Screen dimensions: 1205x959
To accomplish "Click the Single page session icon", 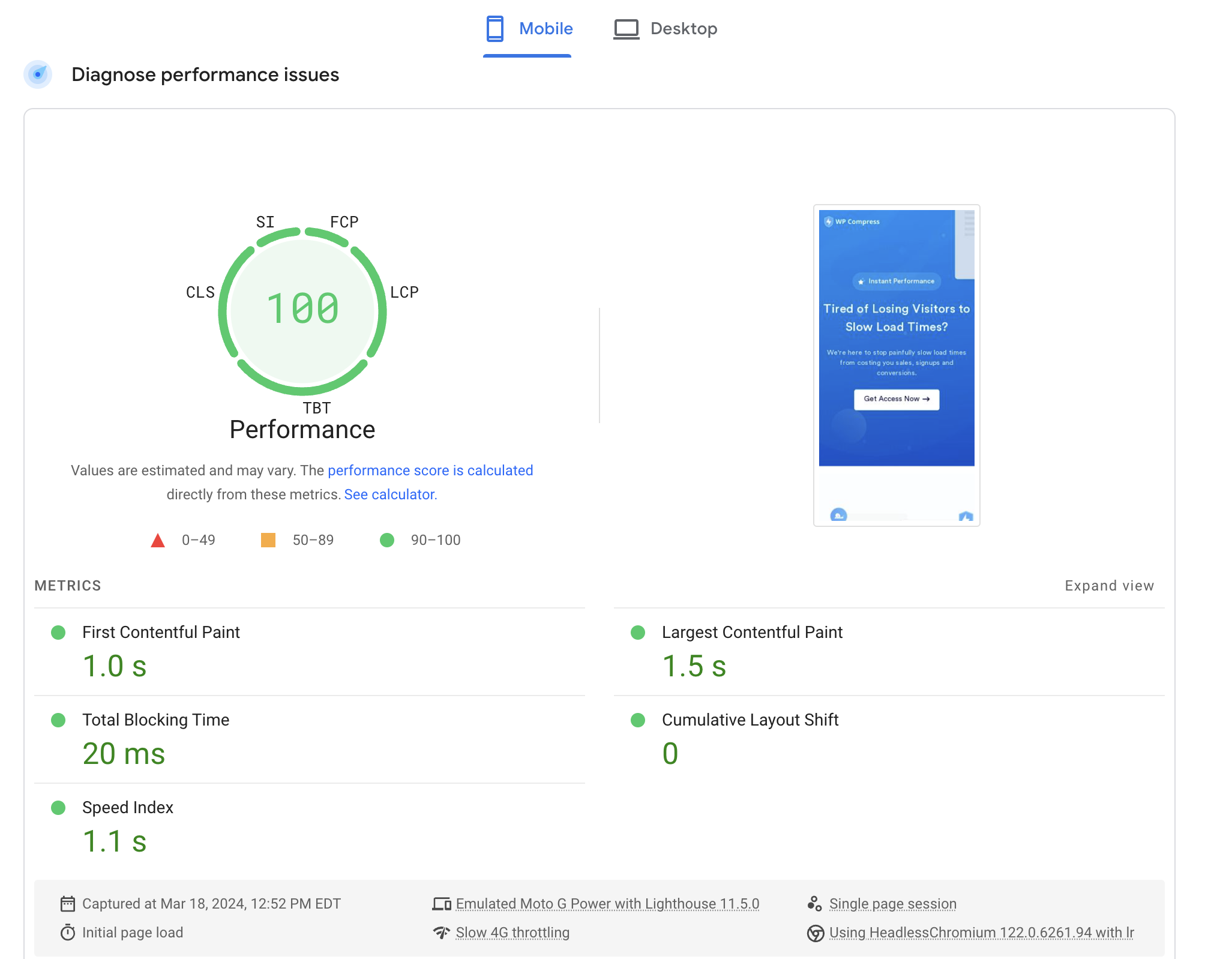I will [x=814, y=904].
